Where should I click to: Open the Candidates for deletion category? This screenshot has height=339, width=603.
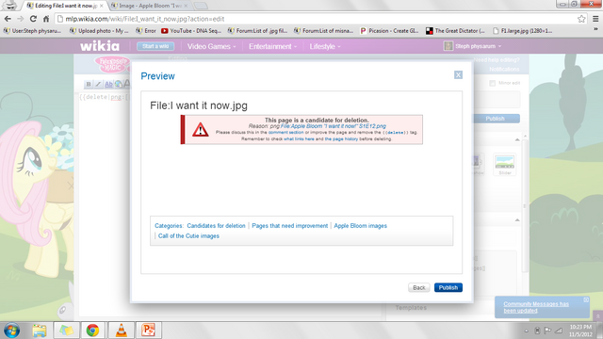tap(216, 226)
